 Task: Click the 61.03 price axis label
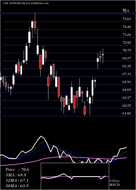click(127, 113)
